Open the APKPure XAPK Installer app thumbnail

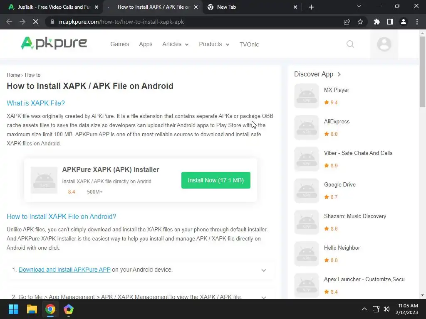click(44, 180)
